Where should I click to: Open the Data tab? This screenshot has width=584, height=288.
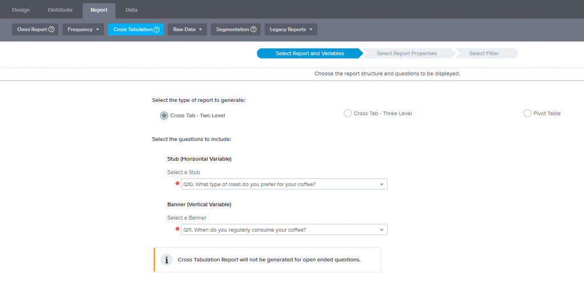coord(131,10)
